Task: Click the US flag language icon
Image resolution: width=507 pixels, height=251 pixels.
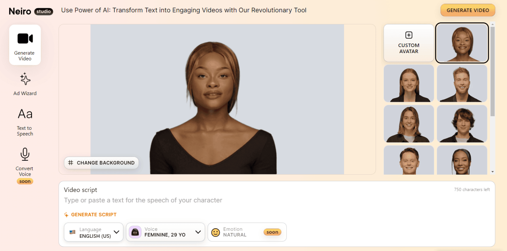Action: pyautogui.click(x=71, y=232)
